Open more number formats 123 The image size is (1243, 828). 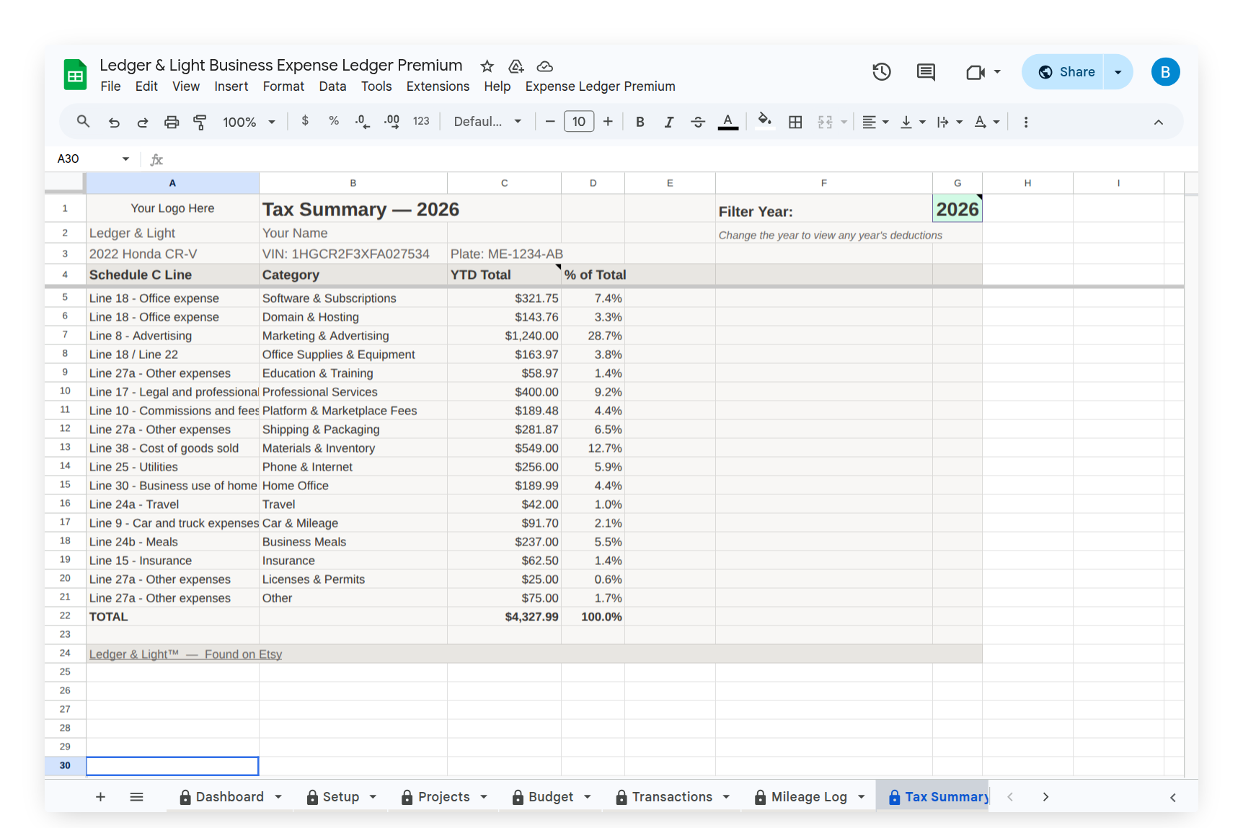(x=421, y=121)
